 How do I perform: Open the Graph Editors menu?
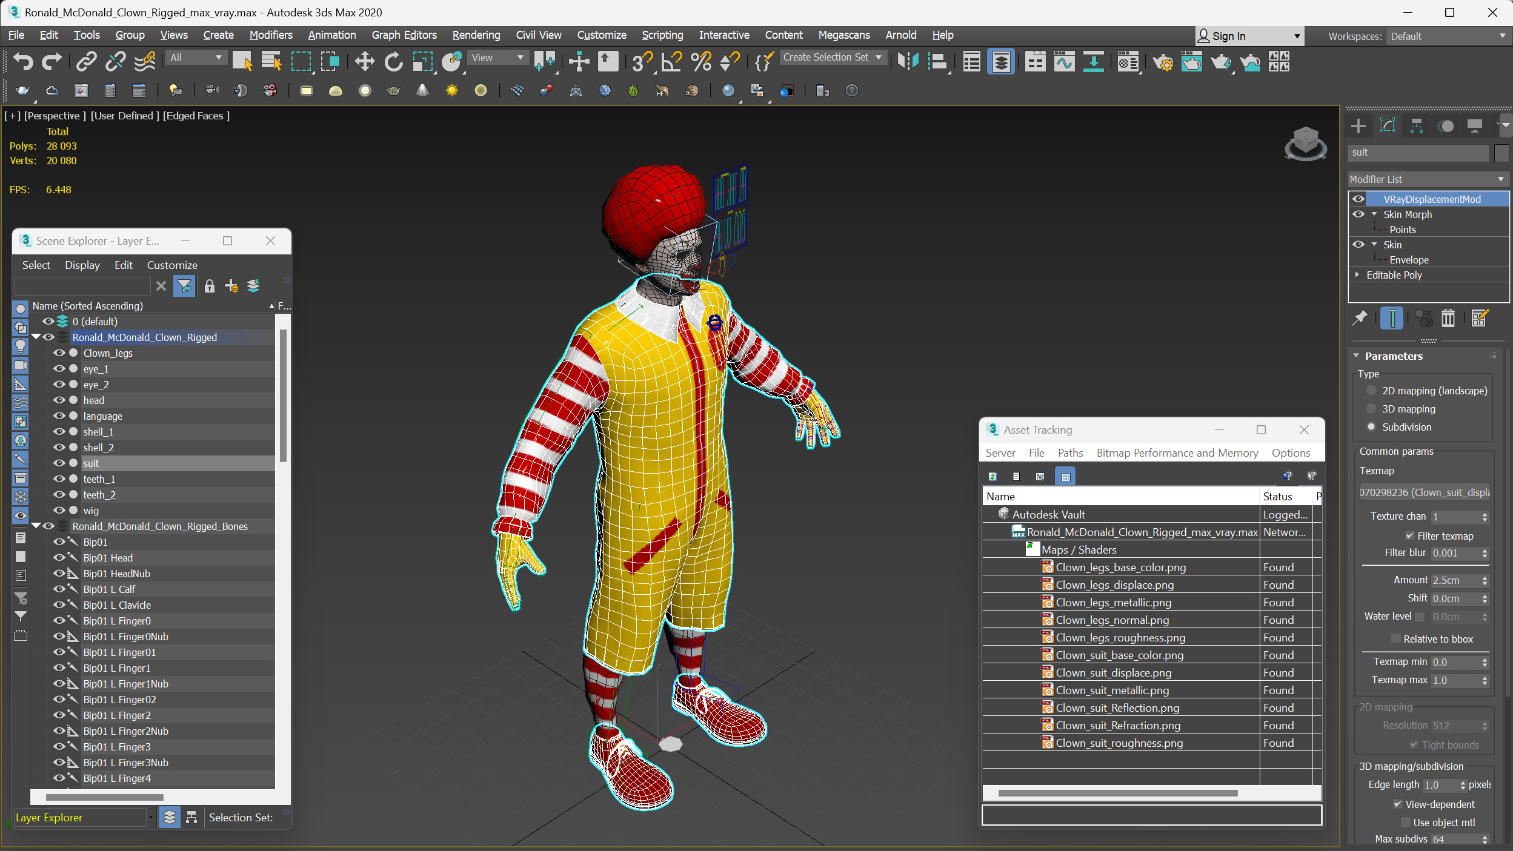click(404, 35)
